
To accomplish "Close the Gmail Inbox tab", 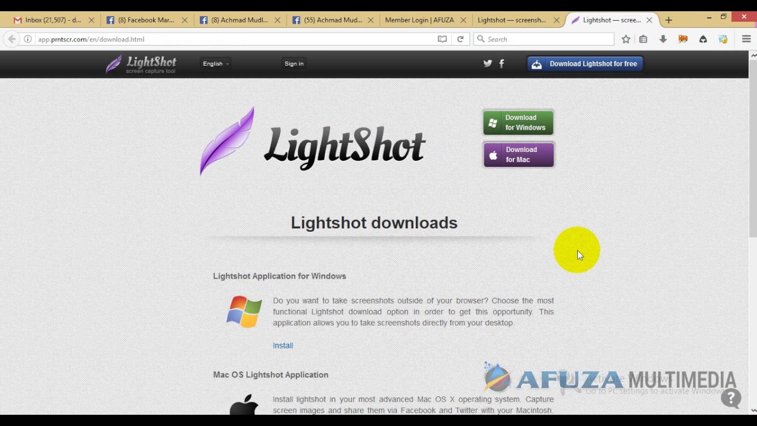I will pos(91,20).
